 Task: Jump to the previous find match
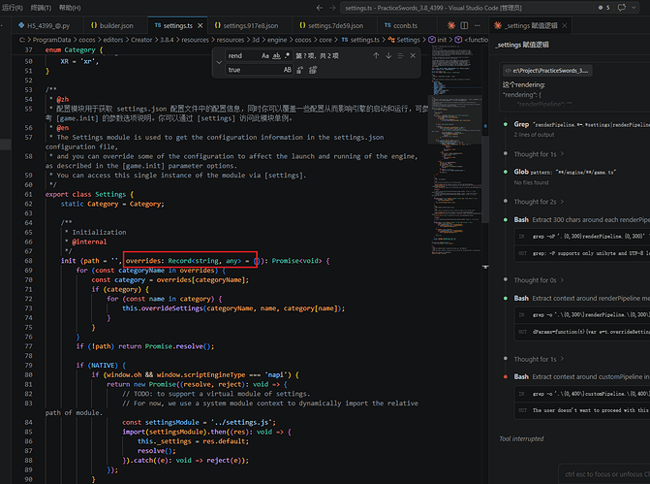tap(376, 55)
